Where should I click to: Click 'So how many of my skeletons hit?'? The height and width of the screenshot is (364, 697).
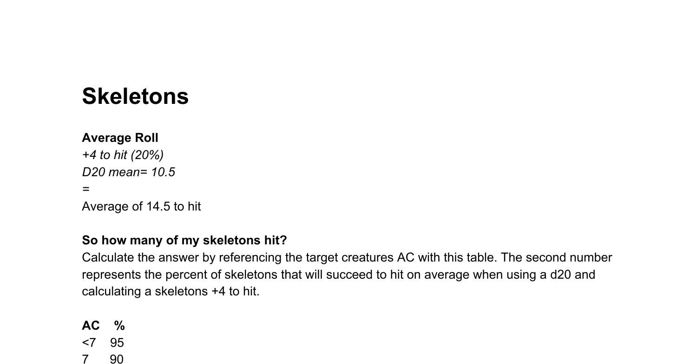(184, 240)
